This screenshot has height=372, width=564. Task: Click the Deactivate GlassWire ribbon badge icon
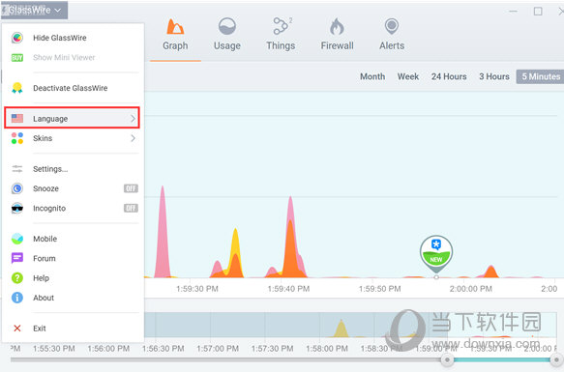click(17, 88)
